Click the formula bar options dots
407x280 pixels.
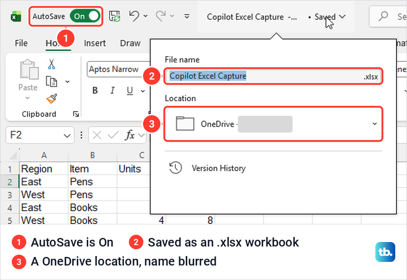81,135
